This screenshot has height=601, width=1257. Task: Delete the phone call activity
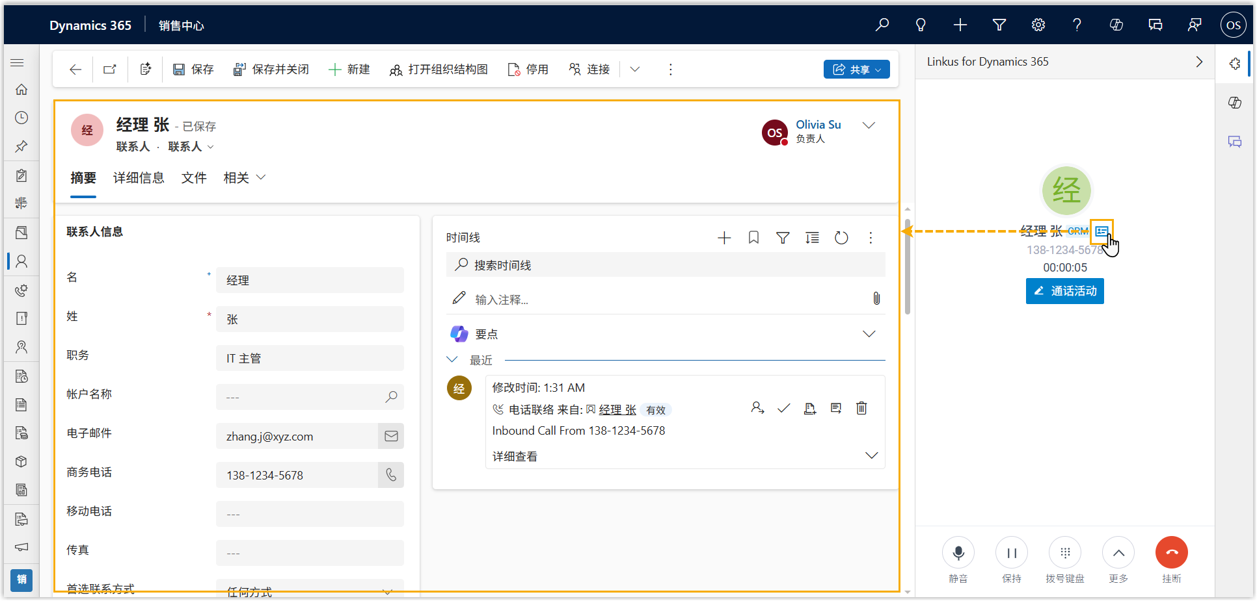861,409
